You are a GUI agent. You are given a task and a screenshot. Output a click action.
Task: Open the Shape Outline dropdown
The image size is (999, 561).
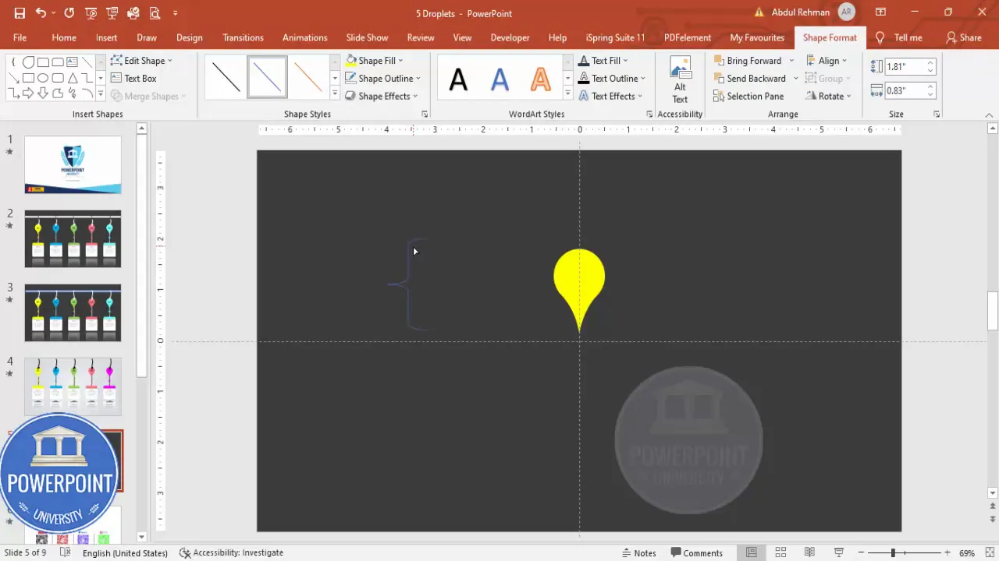(382, 78)
